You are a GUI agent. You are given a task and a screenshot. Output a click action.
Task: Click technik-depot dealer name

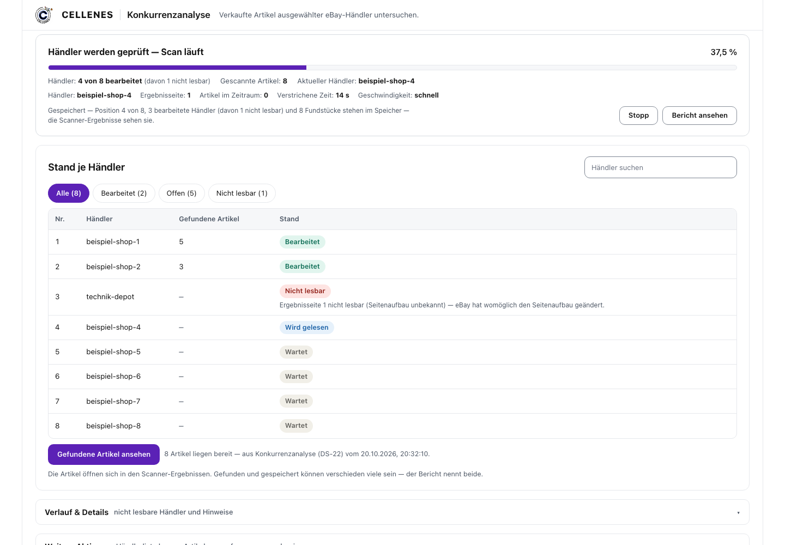110,297
